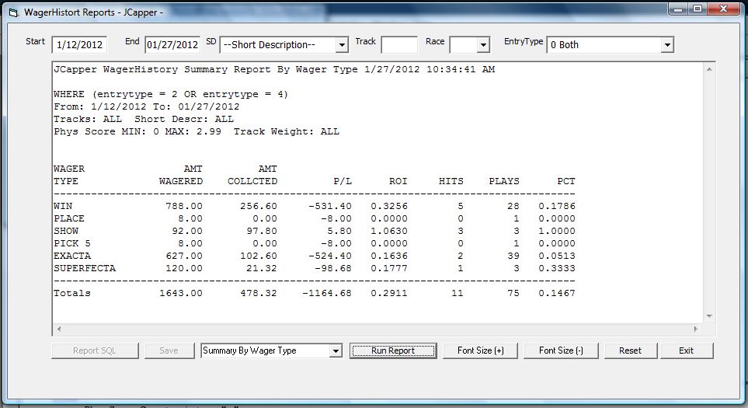The image size is (748, 408).
Task: Click the window icon in the title bar
Action: pos(14,13)
